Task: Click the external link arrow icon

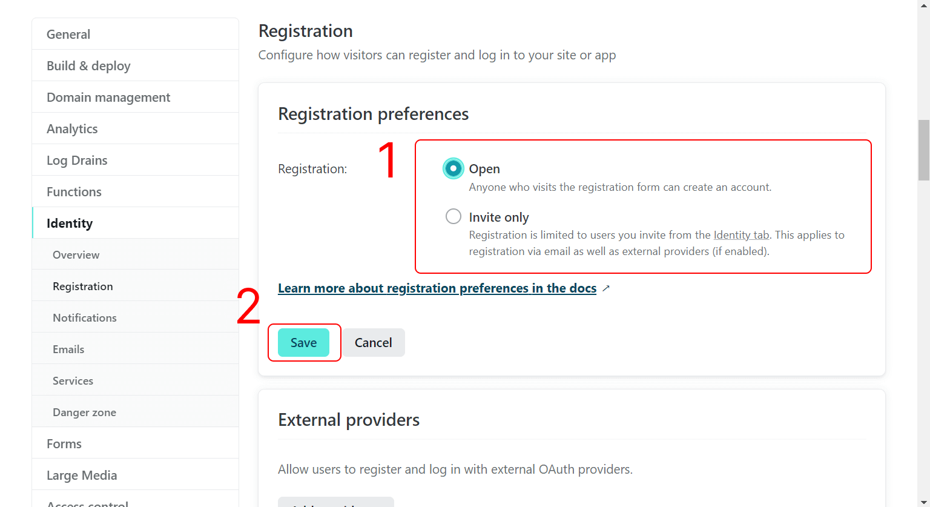Action: click(x=606, y=288)
